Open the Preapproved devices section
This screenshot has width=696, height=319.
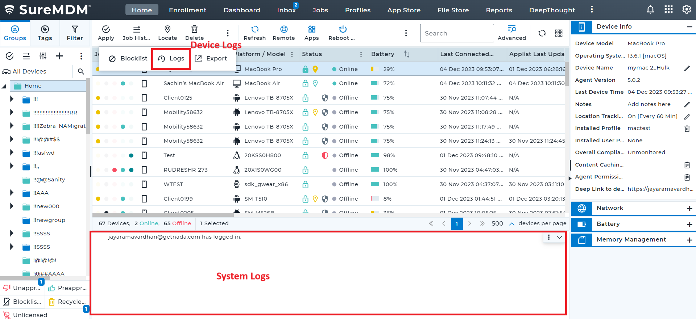tap(67, 288)
